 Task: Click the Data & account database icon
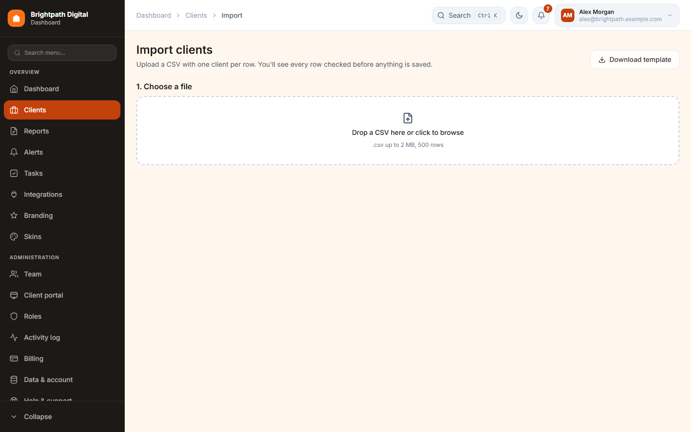click(x=14, y=380)
